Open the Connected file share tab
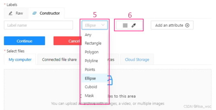Image resolution: width=216 pixels, height=110 pixels. [59, 59]
